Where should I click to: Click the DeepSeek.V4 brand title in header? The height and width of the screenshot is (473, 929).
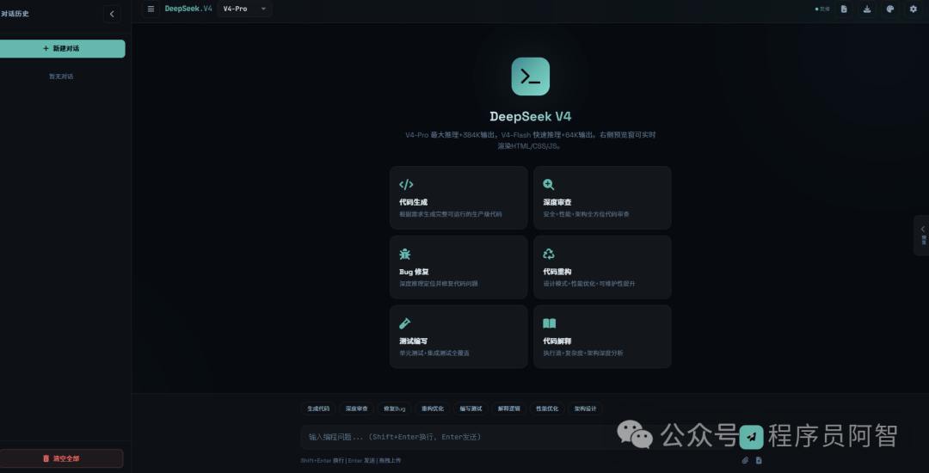tap(188, 9)
